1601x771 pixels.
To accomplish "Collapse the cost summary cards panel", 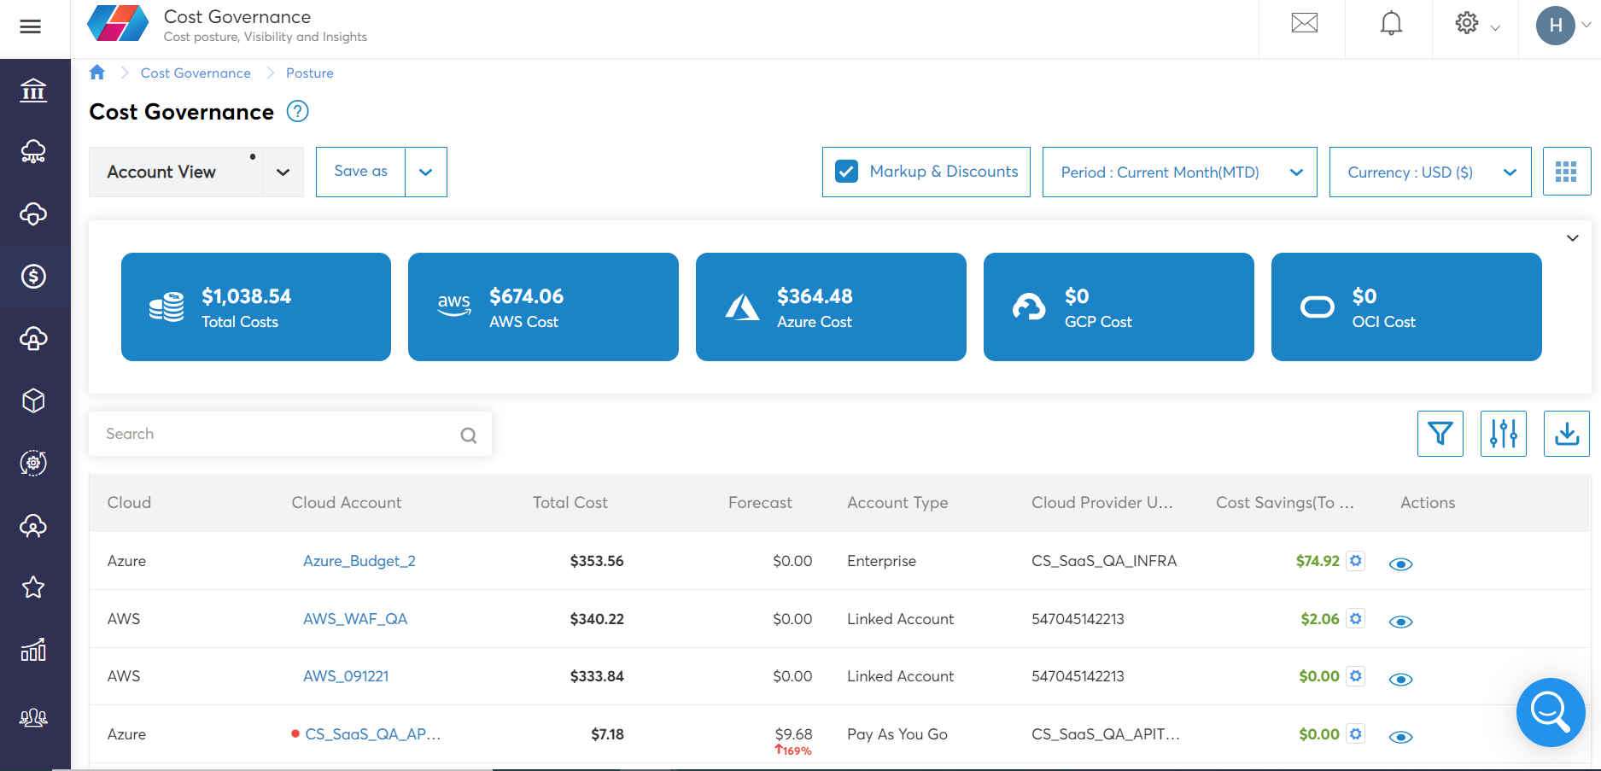I will [x=1572, y=238].
